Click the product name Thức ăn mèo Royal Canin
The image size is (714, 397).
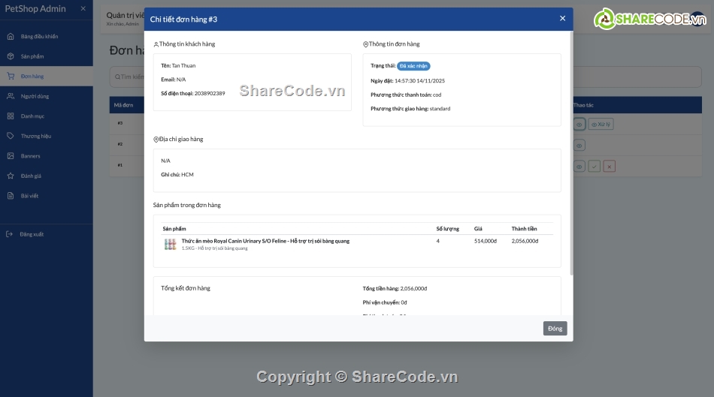pyautogui.click(x=265, y=241)
